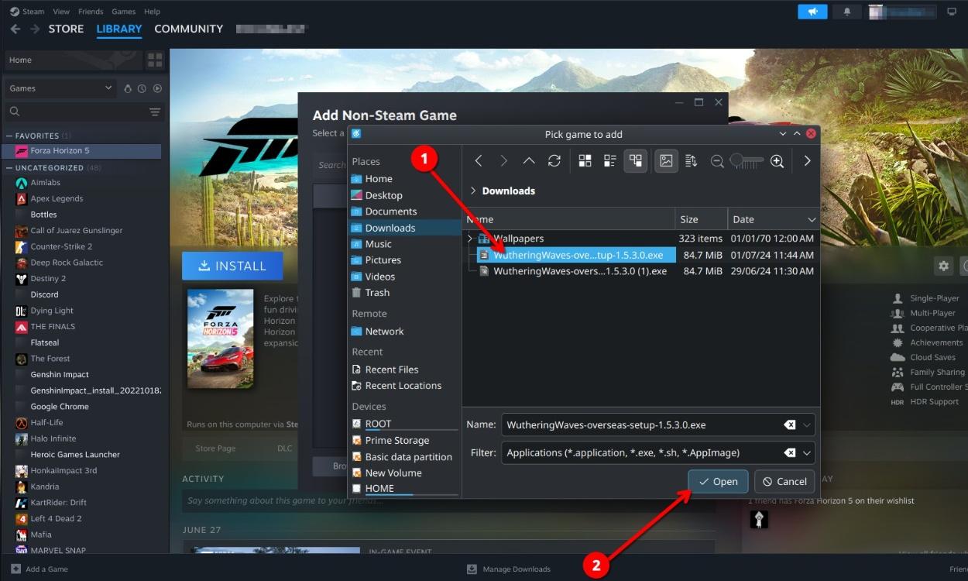Go to the STORE tab
Screen dimensions: 968x581
(66, 29)
